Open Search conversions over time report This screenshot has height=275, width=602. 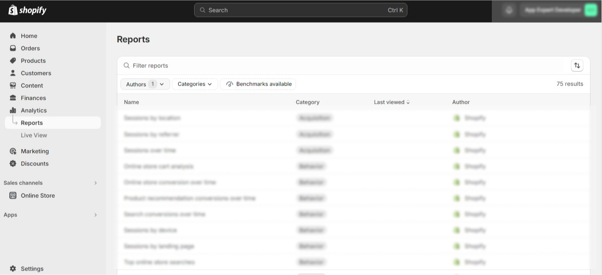coord(164,214)
